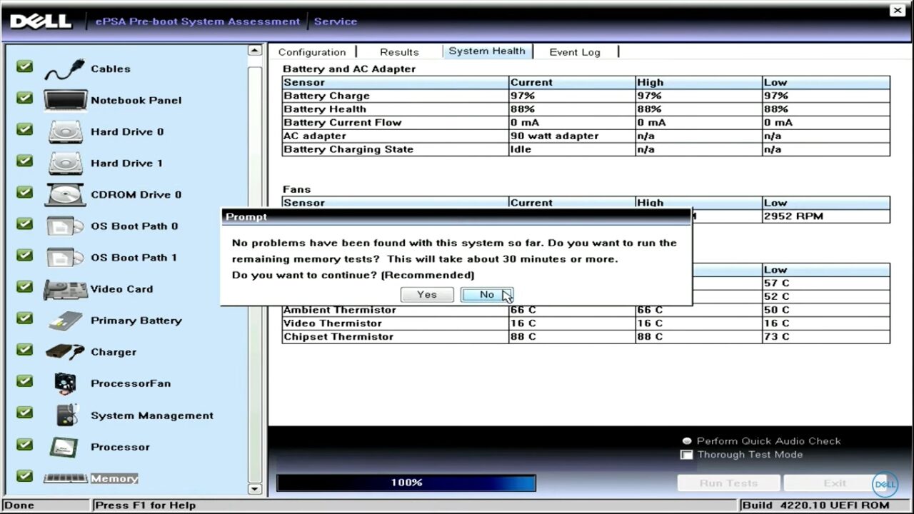Click the device list scrollbar track

tap(255, 271)
